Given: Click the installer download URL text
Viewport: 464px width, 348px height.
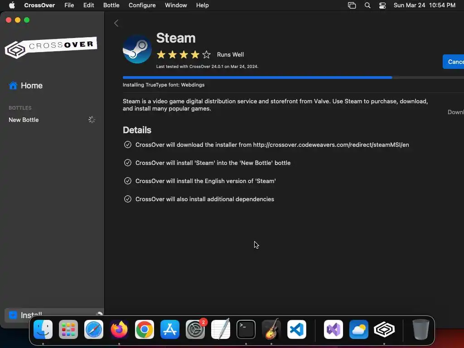Looking at the screenshot, I should tap(331, 145).
